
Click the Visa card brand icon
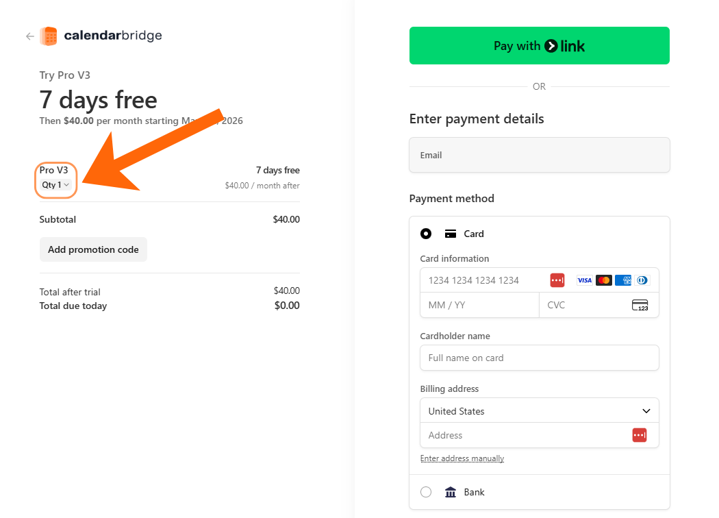[584, 280]
